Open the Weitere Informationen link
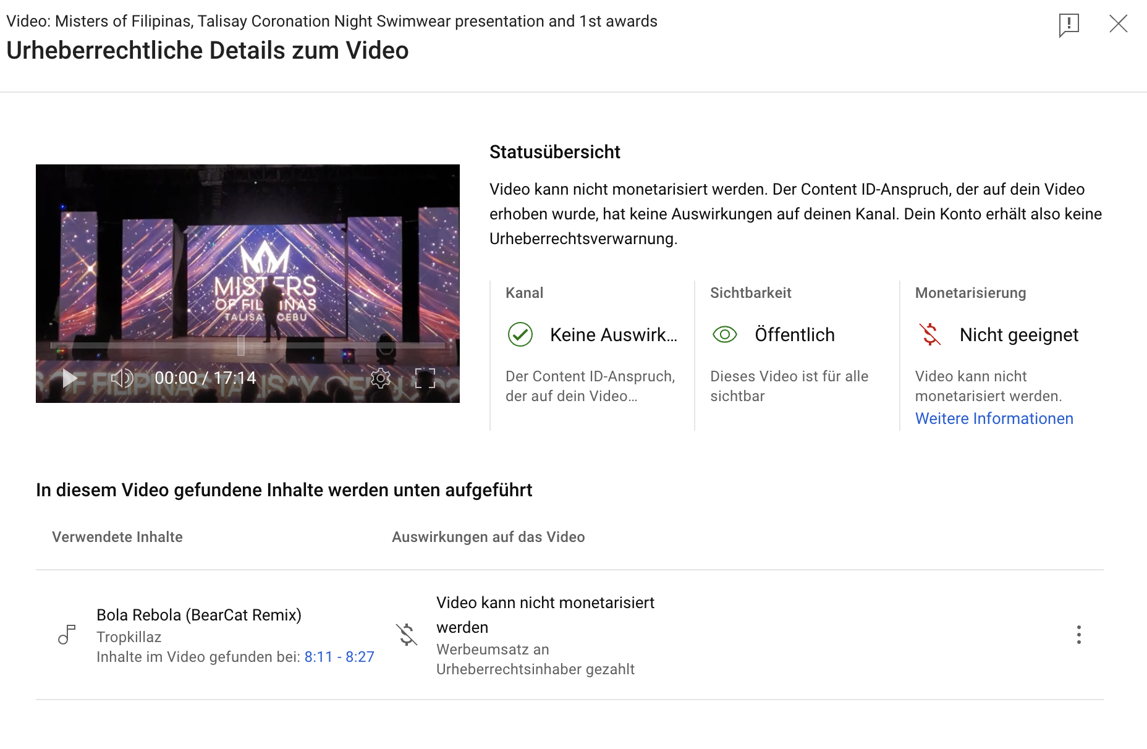Viewport: 1147px width, 749px height. click(994, 418)
